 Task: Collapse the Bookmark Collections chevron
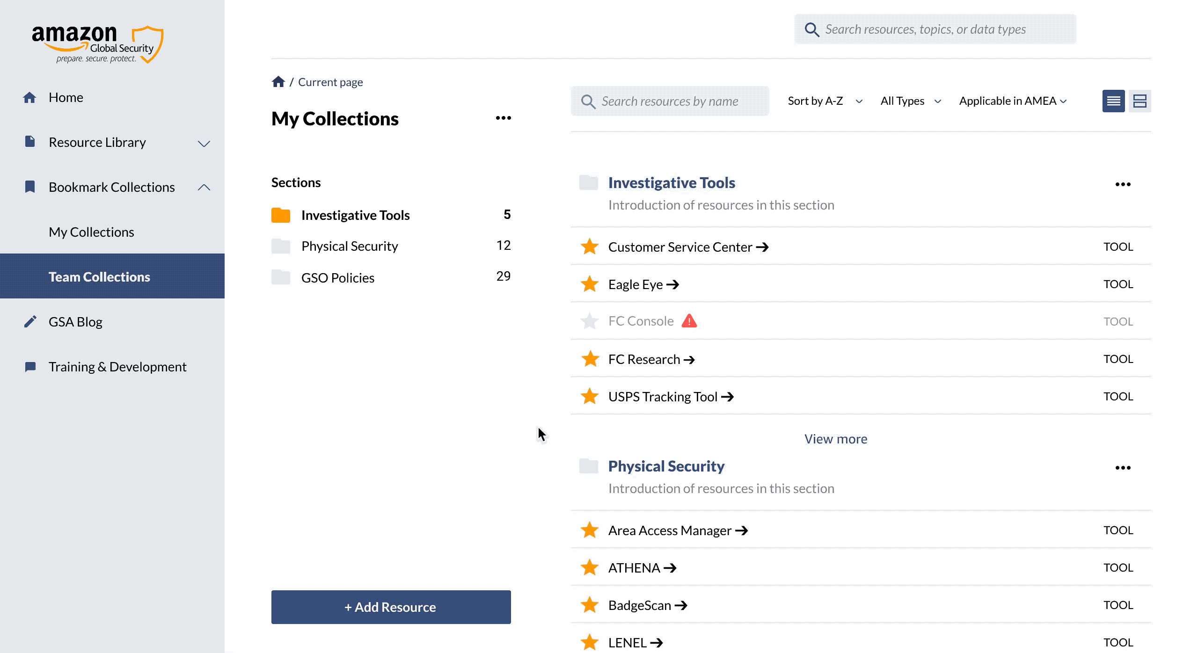click(204, 187)
